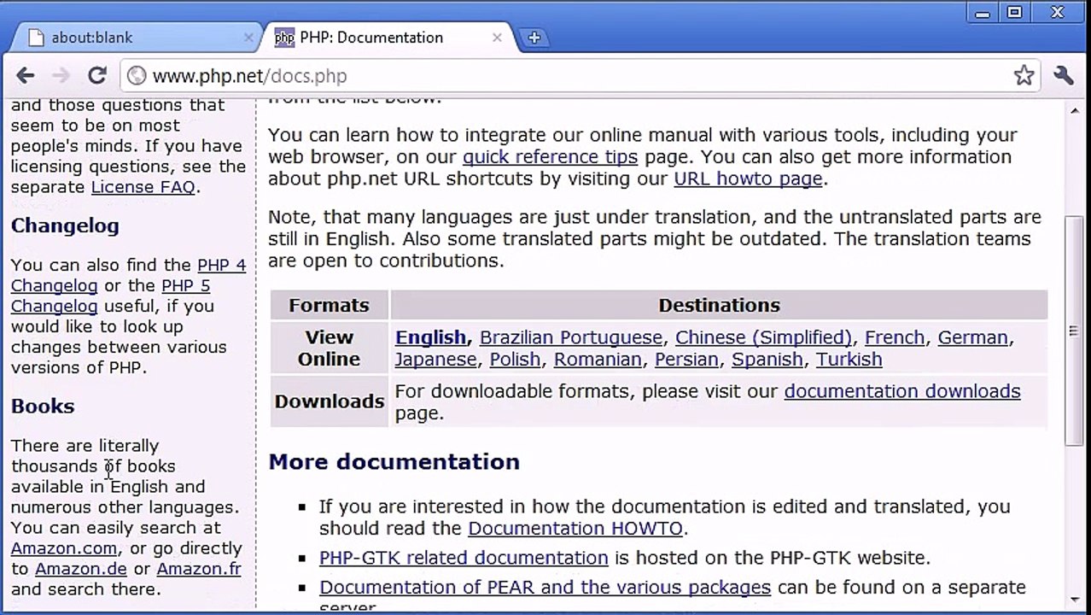Click the Books heading
The width and height of the screenshot is (1091, 615).
coord(43,407)
